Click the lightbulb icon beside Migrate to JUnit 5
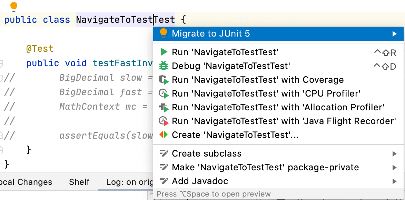Image resolution: width=405 pixels, height=200 pixels. pos(164,33)
